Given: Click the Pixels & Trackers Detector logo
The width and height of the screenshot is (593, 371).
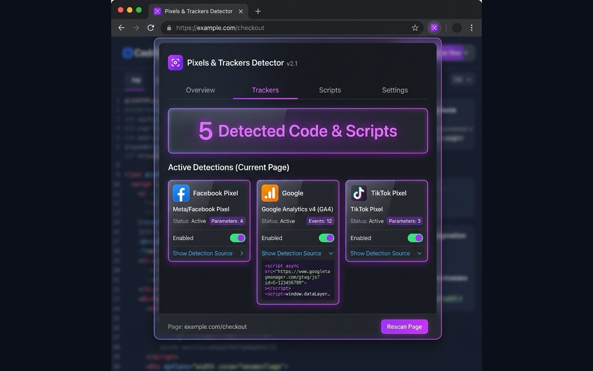Looking at the screenshot, I should pyautogui.click(x=176, y=63).
